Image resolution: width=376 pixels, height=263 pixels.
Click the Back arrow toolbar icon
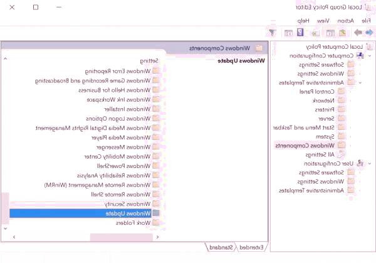[x=368, y=32]
